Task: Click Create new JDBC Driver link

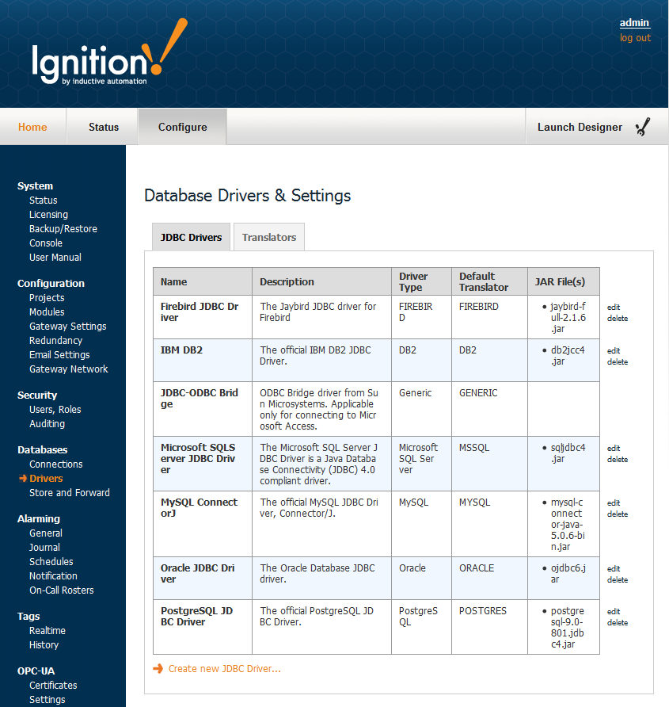Action: [x=224, y=669]
